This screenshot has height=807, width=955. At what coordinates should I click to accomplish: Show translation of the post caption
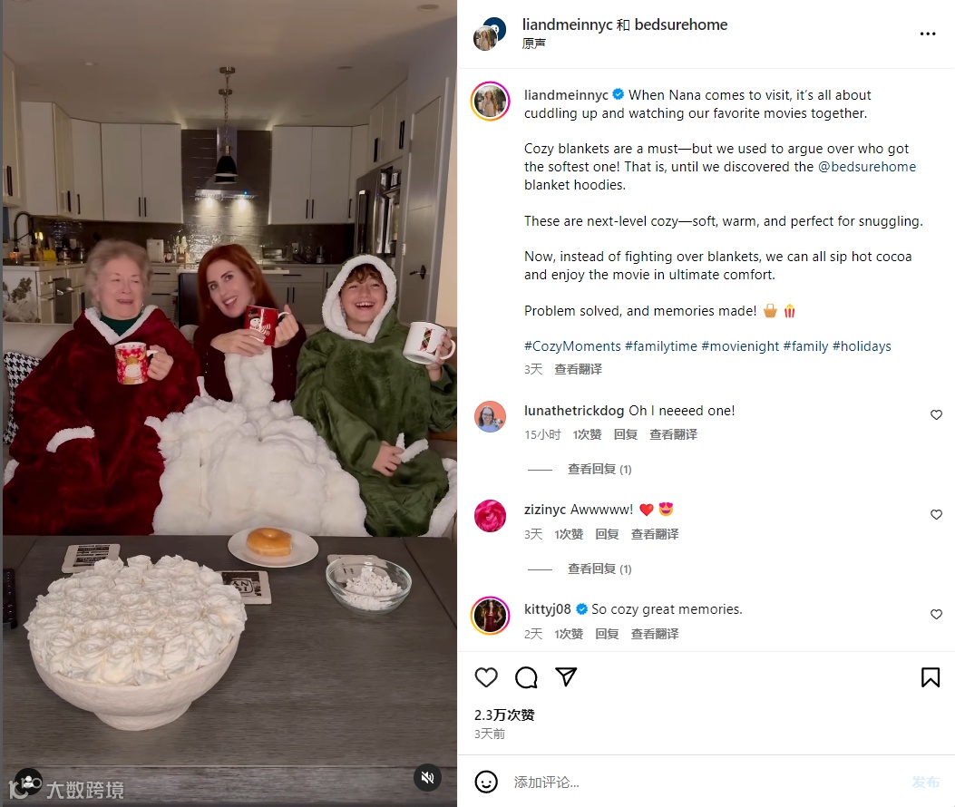point(578,369)
